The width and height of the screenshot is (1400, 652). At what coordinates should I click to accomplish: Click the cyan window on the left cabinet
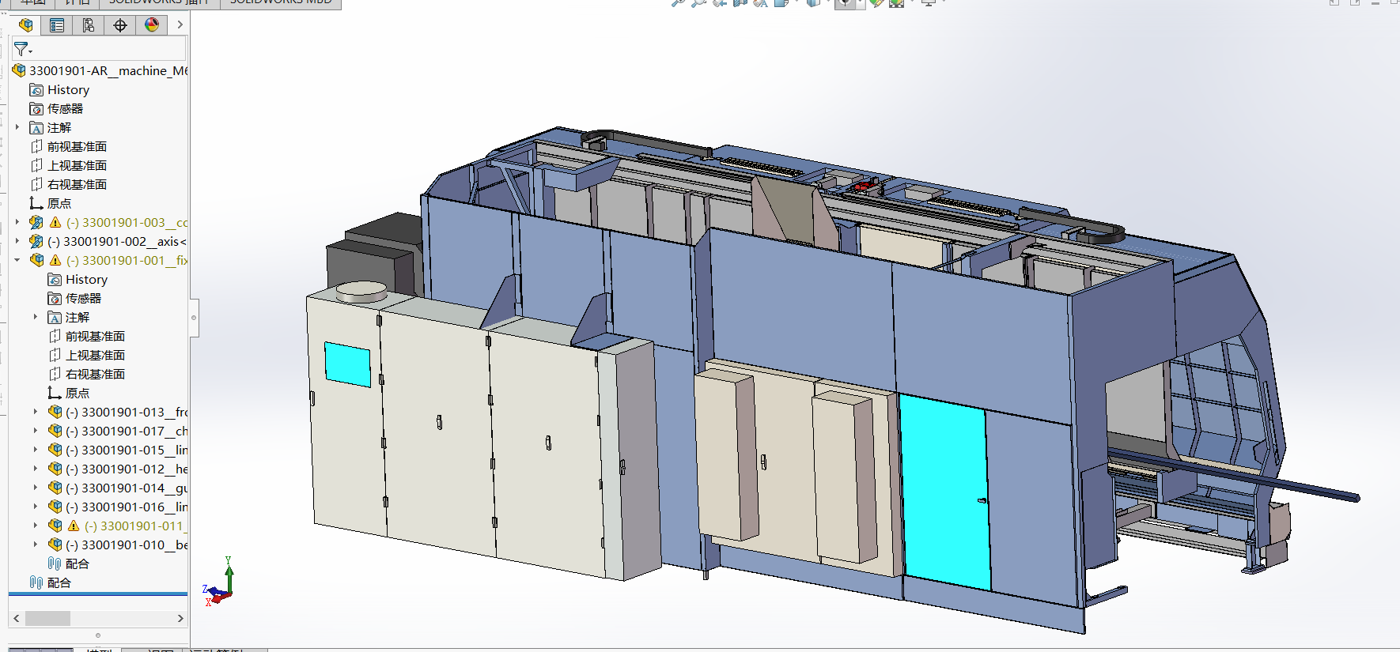pyautogui.click(x=347, y=364)
